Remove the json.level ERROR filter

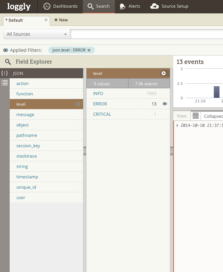89,50
